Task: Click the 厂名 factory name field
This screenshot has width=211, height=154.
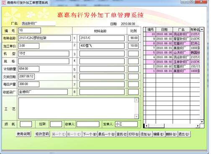Action: coord(39,23)
